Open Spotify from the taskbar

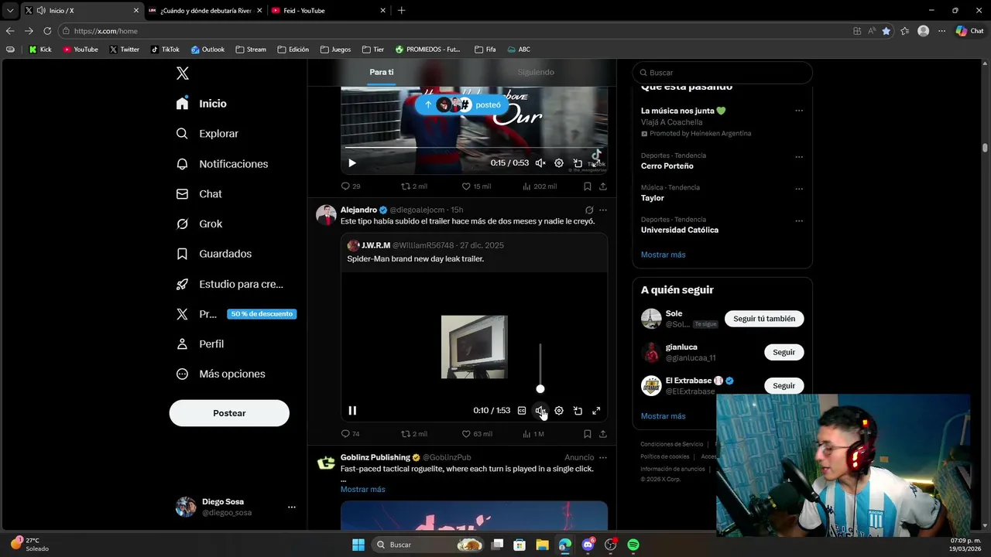[x=633, y=545]
